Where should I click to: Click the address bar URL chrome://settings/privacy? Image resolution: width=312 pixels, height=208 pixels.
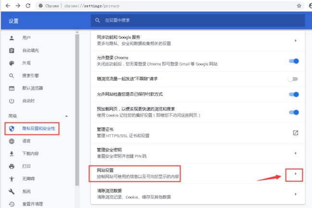coord(92,6)
